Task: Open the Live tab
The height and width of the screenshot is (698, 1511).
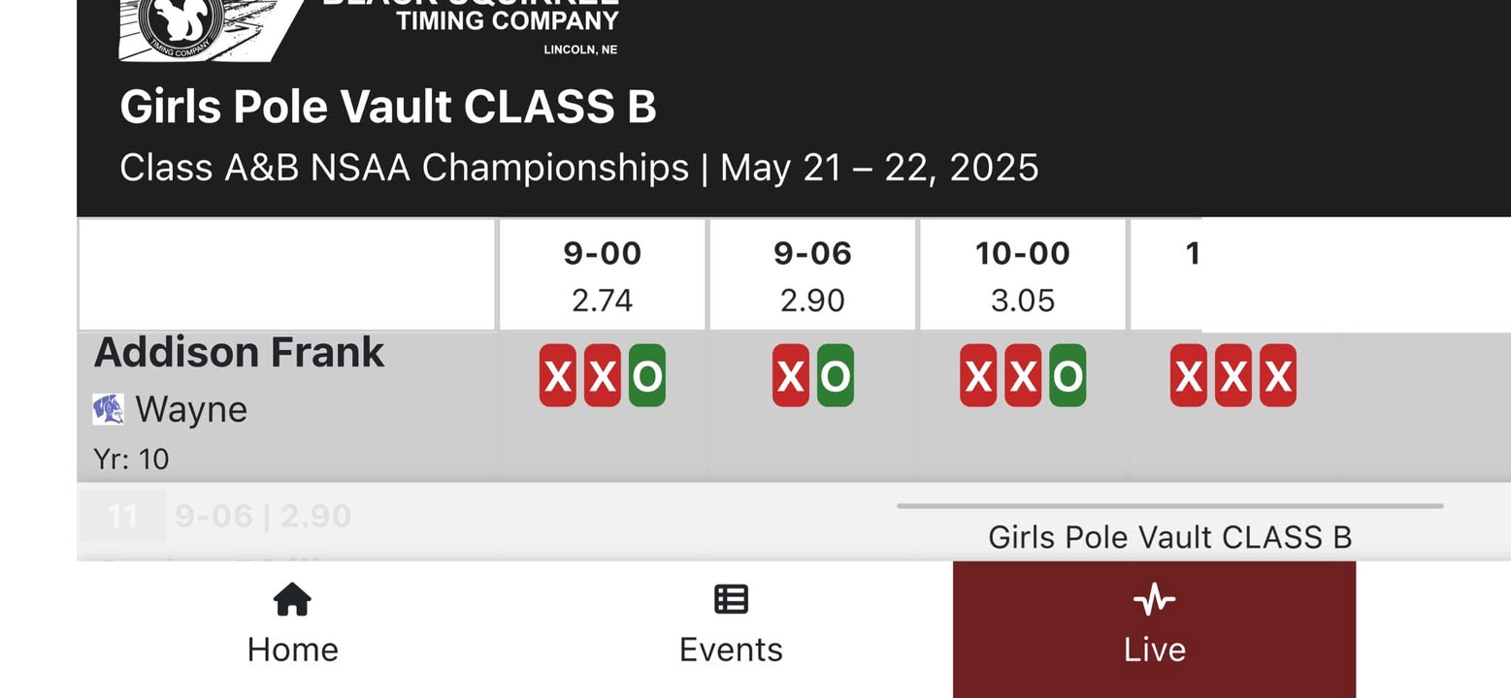Action: [x=1154, y=628]
